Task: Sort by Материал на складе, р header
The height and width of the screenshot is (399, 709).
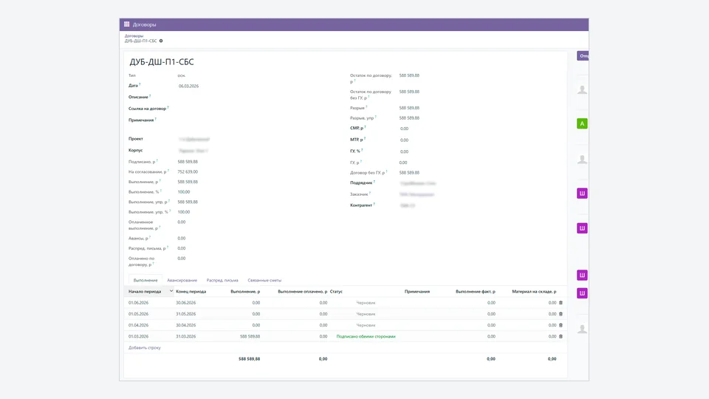Action: pyautogui.click(x=534, y=291)
